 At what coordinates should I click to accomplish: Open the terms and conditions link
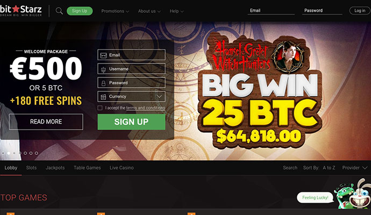(x=146, y=108)
